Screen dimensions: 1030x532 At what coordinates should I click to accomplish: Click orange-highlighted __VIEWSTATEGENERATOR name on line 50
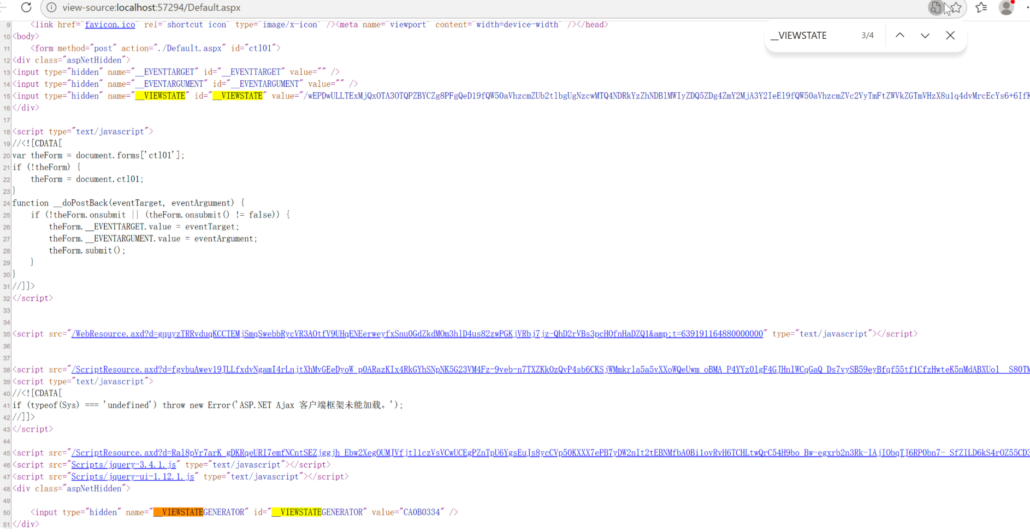click(x=199, y=512)
